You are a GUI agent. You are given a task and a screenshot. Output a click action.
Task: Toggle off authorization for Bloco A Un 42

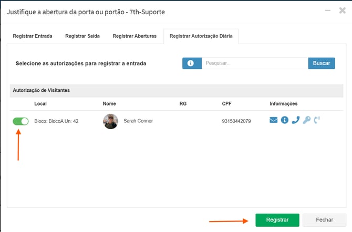pyautogui.click(x=21, y=121)
